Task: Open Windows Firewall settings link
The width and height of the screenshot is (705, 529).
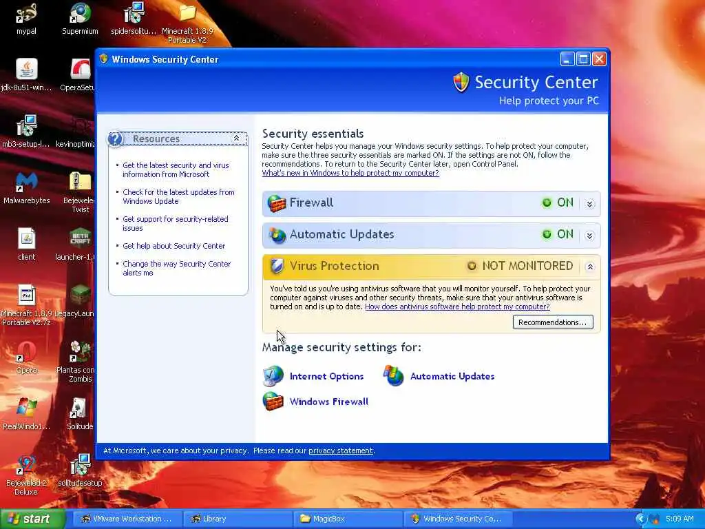Action: [x=328, y=402]
